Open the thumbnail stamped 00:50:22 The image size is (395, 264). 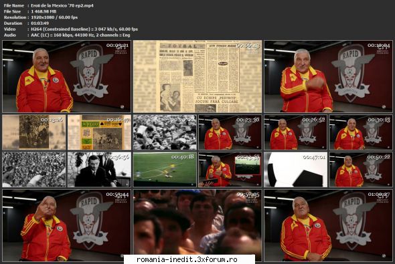coord(361,169)
